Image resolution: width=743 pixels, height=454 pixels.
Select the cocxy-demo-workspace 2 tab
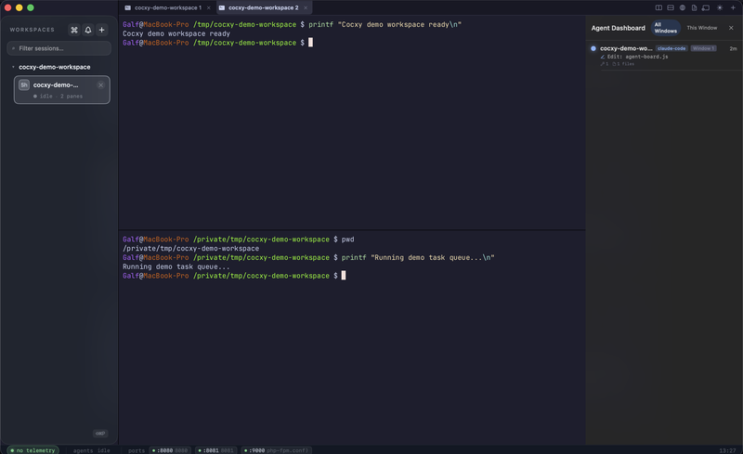tap(264, 7)
